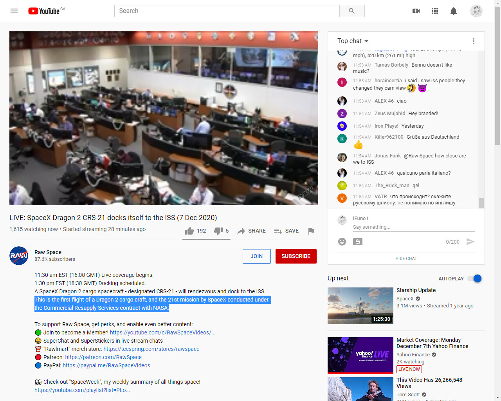
Task: Open the Patreon RawSpace link
Action: point(103,357)
